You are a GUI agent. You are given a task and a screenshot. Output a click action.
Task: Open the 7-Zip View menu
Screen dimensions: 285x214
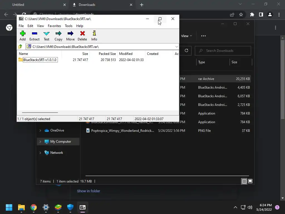[x=40, y=26]
